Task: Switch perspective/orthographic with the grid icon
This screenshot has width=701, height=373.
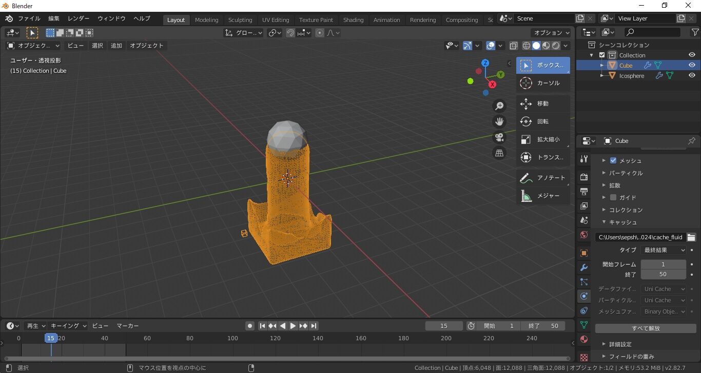Action: pos(499,153)
